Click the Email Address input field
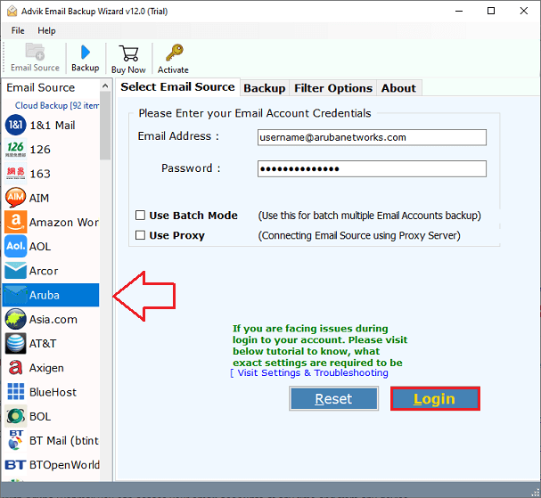 [372, 137]
